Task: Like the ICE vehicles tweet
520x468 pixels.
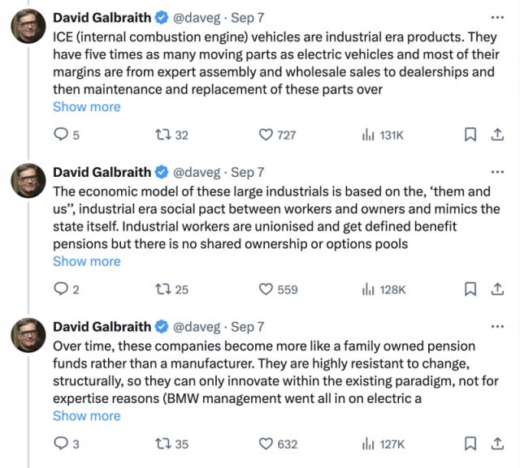Action: (x=266, y=135)
